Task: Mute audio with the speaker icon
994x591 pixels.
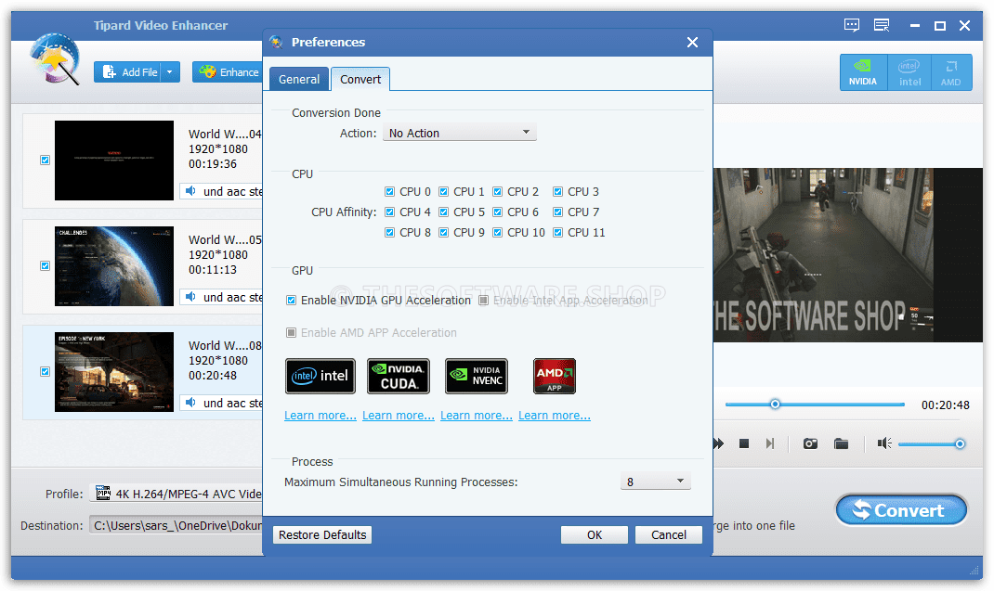Action: point(884,443)
